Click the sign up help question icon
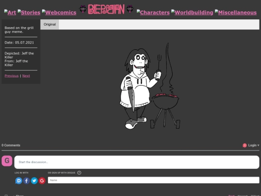 click(79, 173)
